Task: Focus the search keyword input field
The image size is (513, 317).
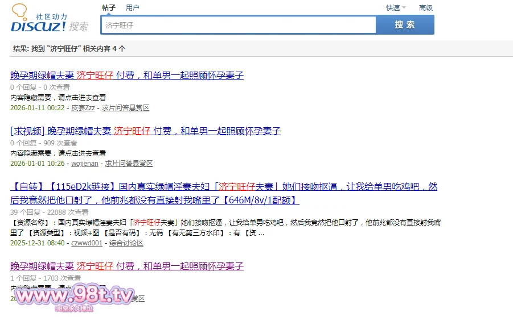Action: coord(239,25)
